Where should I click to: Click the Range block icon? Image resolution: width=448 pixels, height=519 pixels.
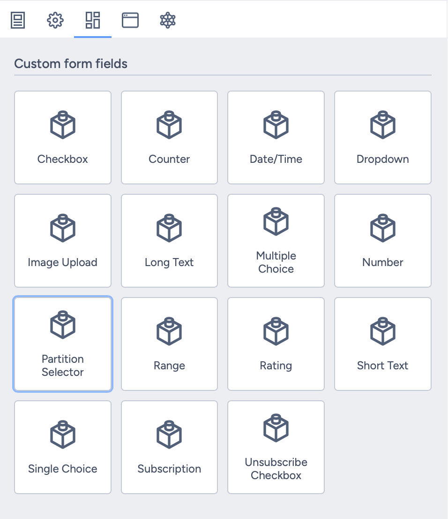(169, 331)
